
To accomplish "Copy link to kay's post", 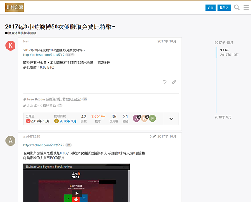I will click(x=174, y=82).
